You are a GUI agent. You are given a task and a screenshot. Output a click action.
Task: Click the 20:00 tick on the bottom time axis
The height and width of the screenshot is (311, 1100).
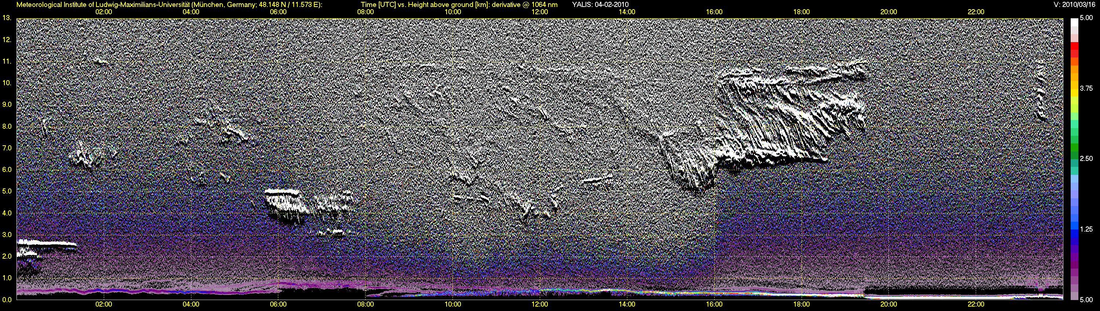889,305
